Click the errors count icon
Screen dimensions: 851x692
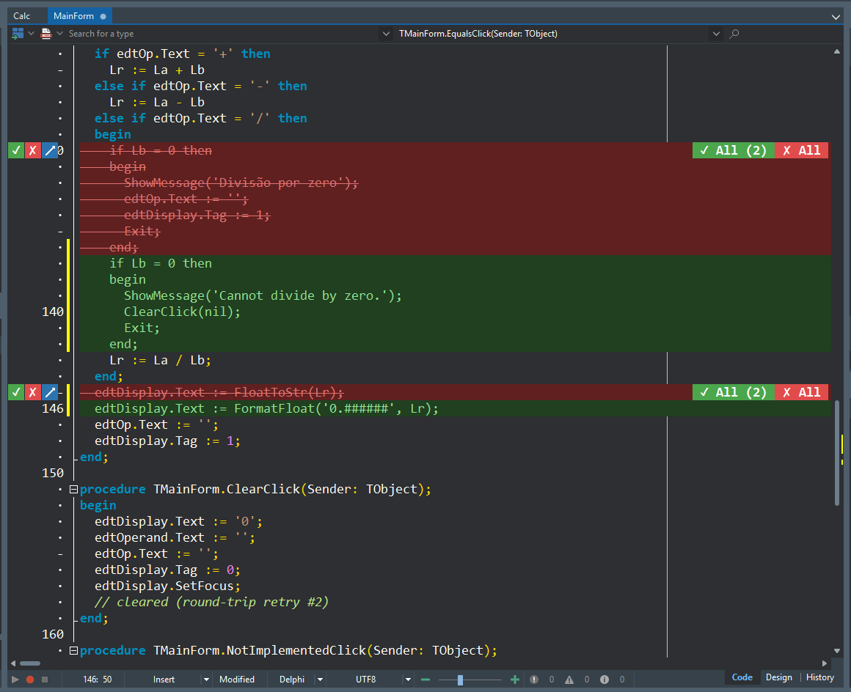tap(534, 680)
